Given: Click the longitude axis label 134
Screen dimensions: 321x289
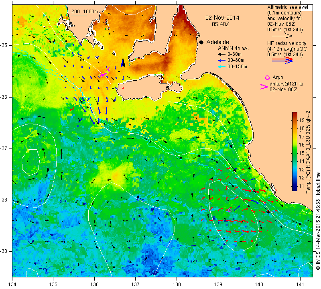Looking at the screenshot, I should click(x=12, y=285).
